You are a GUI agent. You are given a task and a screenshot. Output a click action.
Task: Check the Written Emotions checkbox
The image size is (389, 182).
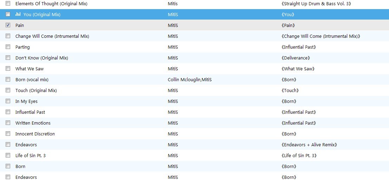[8, 123]
